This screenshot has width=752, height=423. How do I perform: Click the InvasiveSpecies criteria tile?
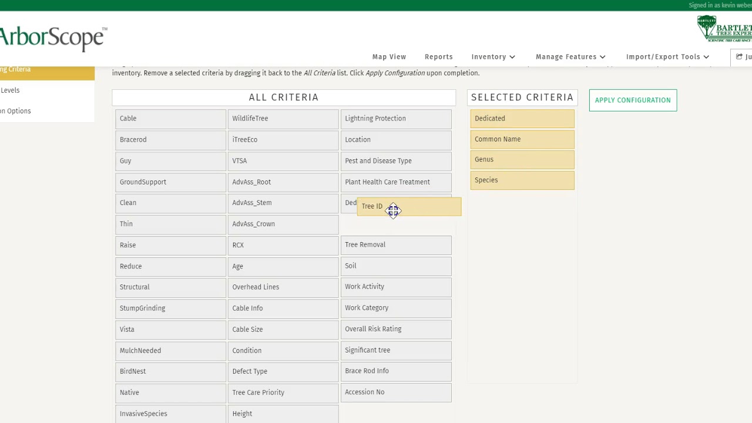170,414
